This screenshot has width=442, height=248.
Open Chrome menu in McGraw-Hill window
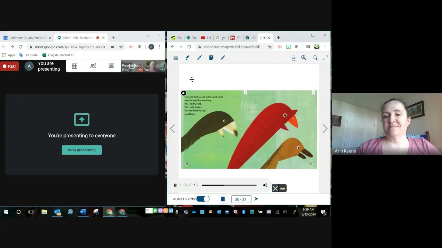325,47
